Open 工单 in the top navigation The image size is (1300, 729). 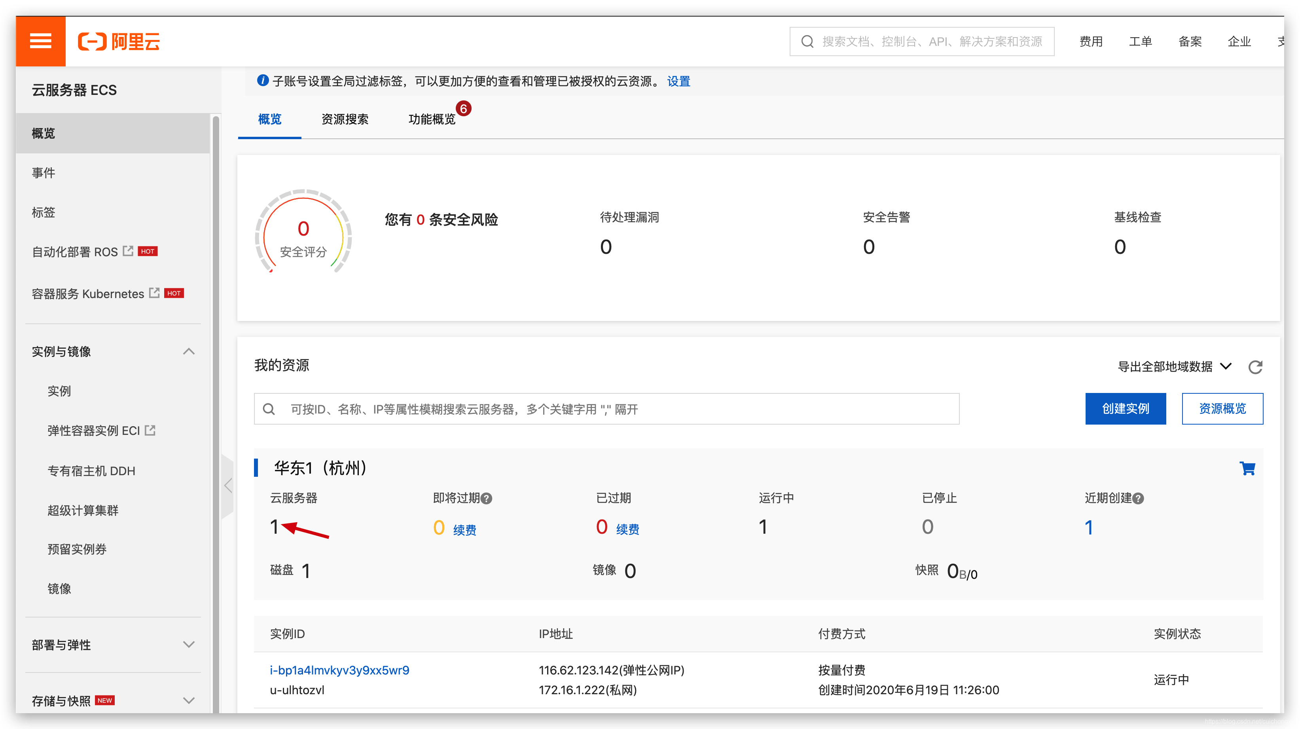coord(1140,42)
